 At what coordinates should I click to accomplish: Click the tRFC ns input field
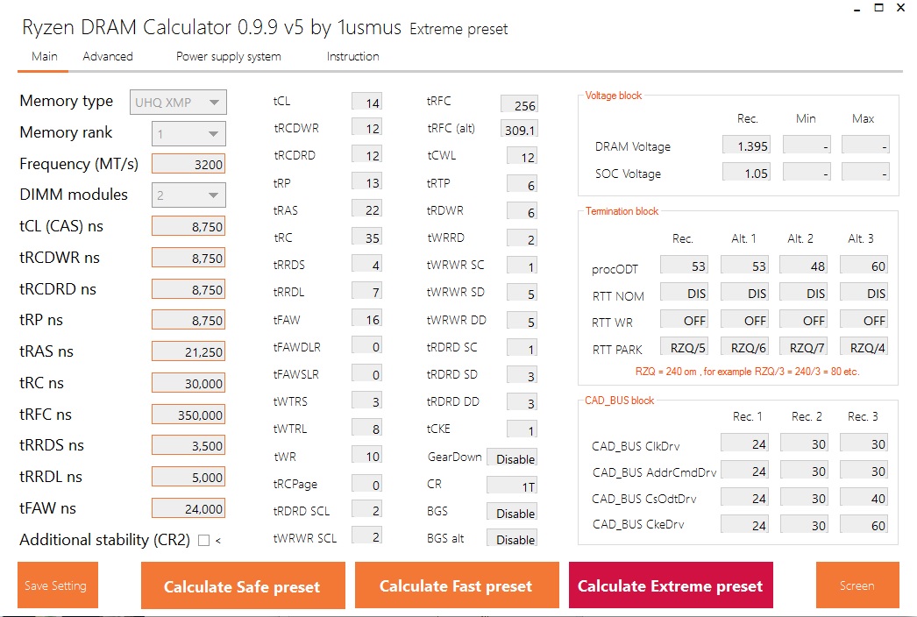[x=188, y=415]
